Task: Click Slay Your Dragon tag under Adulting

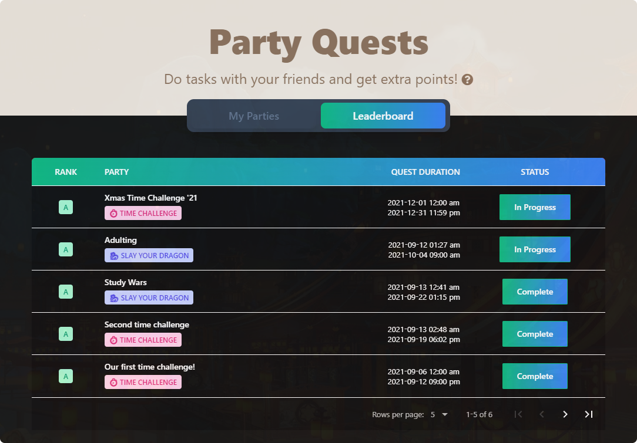Action: tap(149, 256)
